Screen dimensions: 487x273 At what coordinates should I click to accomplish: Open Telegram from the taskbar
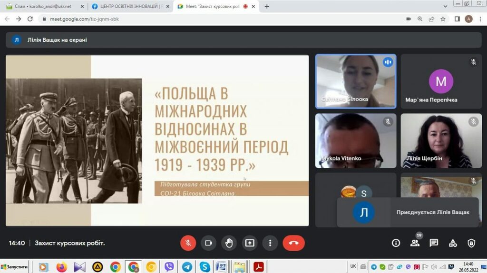click(x=187, y=267)
